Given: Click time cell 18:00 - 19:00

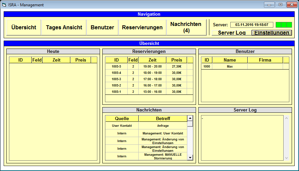Looking at the screenshot, I should coord(153,73).
